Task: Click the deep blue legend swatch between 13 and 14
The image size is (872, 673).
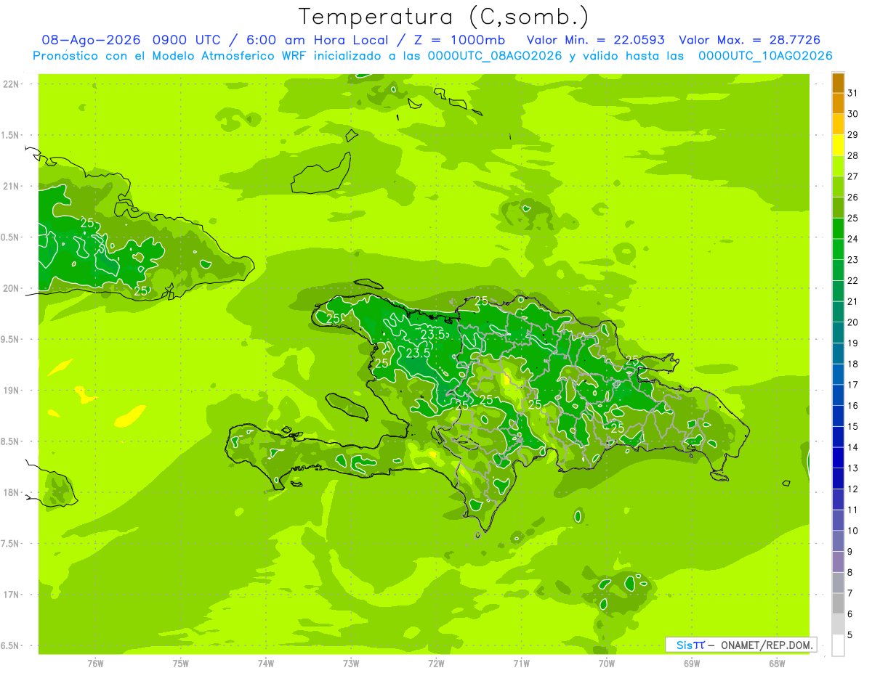Action: pos(838,458)
